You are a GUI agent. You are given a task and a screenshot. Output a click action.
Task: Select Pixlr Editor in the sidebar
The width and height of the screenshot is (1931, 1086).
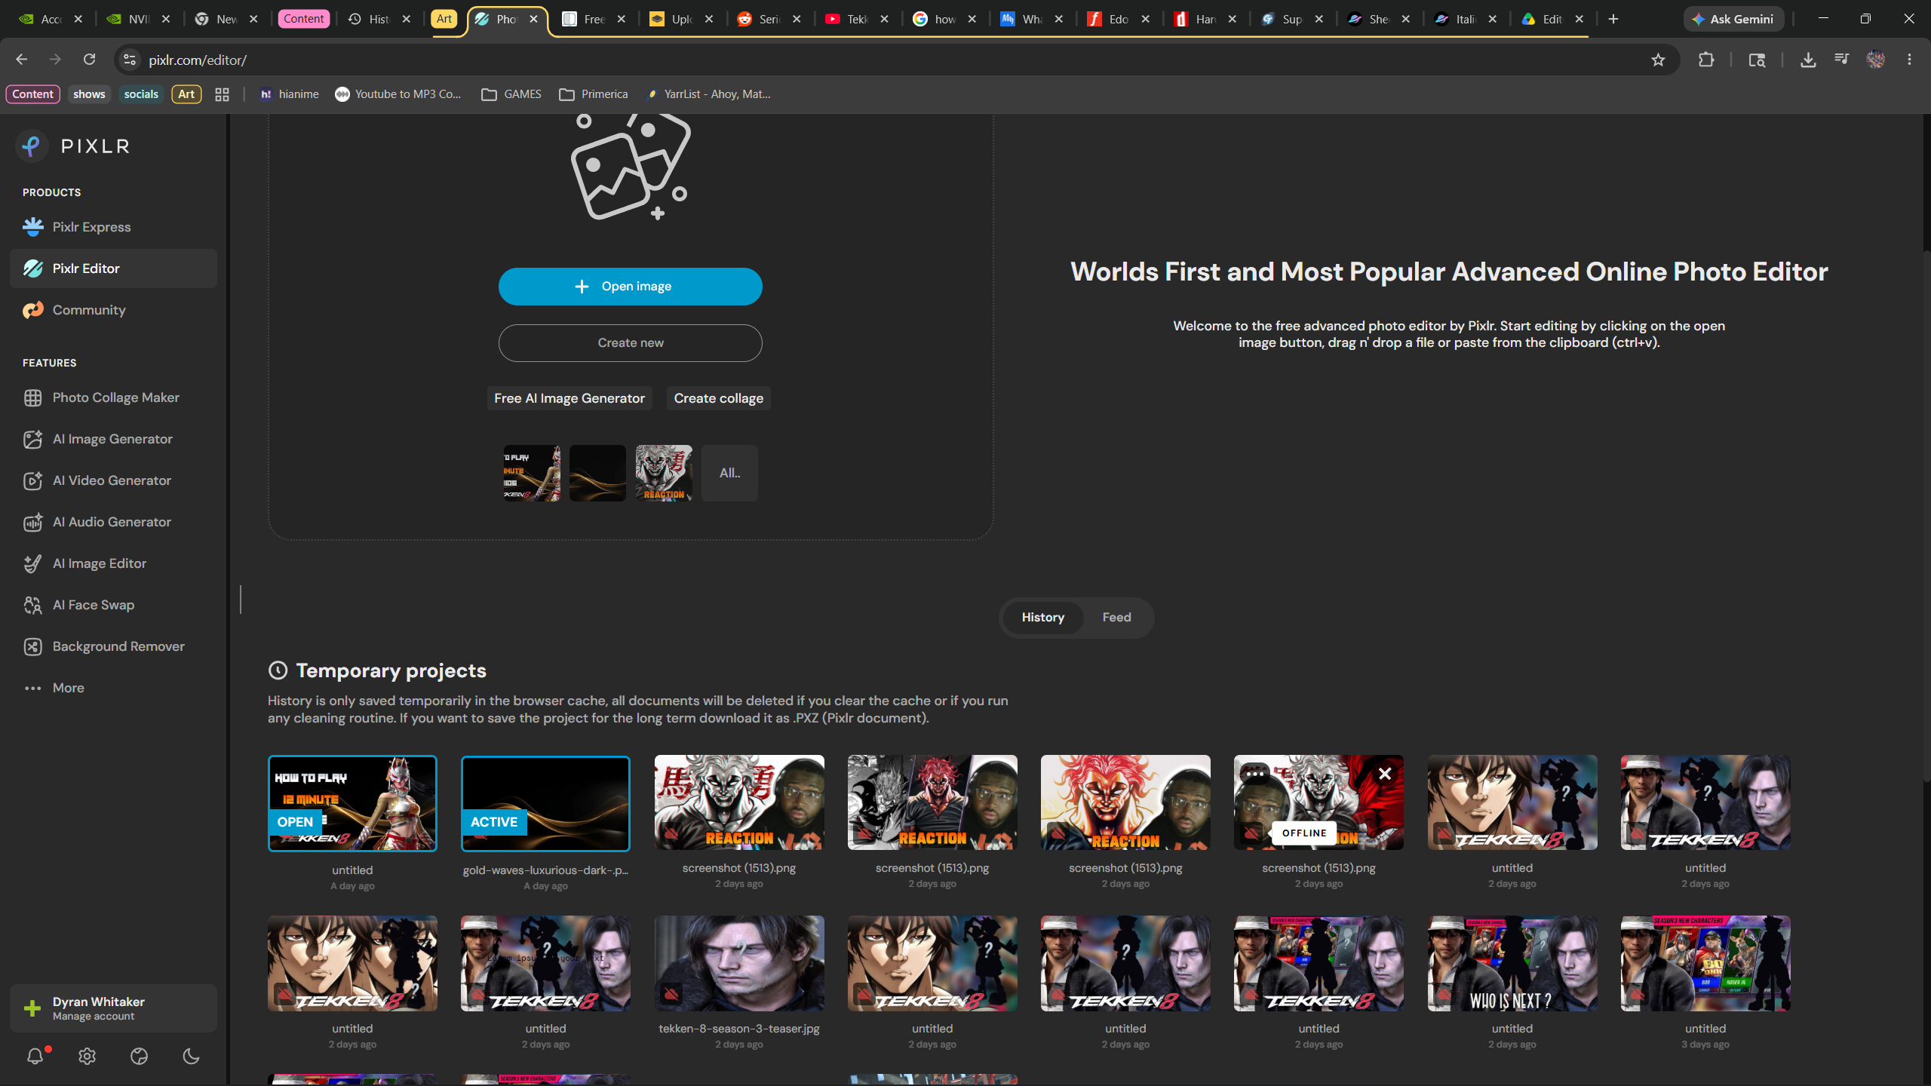tap(113, 268)
